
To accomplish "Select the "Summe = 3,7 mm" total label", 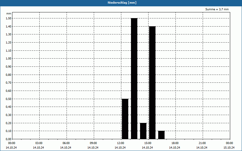I will tap(217, 9).
